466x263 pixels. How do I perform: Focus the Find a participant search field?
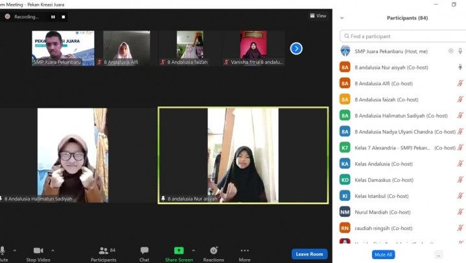(x=402, y=36)
